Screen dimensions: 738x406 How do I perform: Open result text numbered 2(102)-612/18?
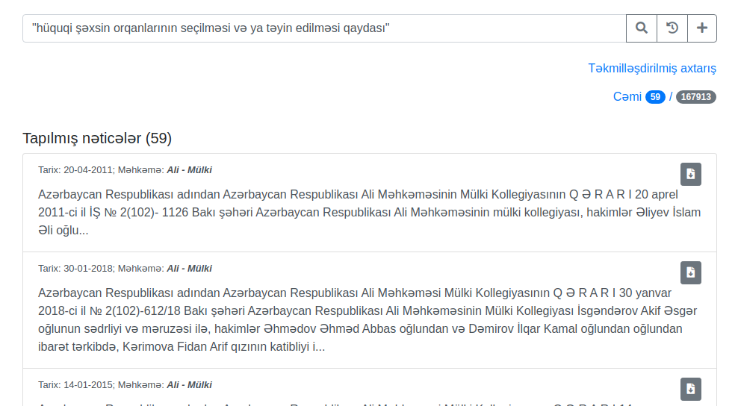click(368, 320)
